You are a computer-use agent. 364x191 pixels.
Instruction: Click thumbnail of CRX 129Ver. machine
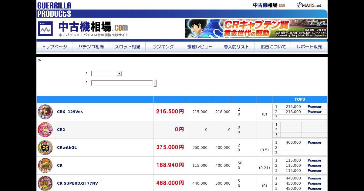pos(45,112)
